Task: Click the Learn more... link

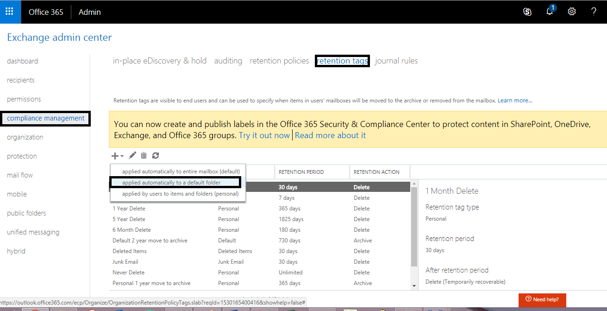Action: point(515,101)
